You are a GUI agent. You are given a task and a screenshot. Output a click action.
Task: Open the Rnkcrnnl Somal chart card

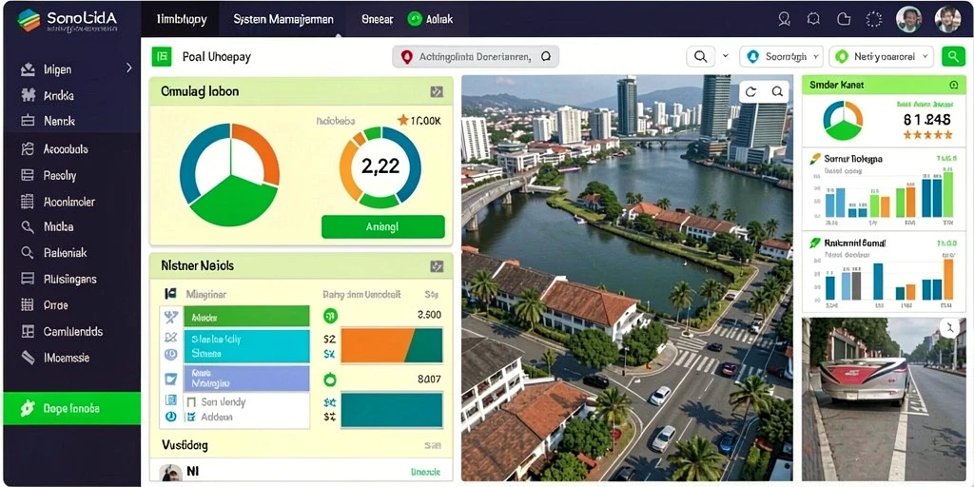click(x=884, y=272)
